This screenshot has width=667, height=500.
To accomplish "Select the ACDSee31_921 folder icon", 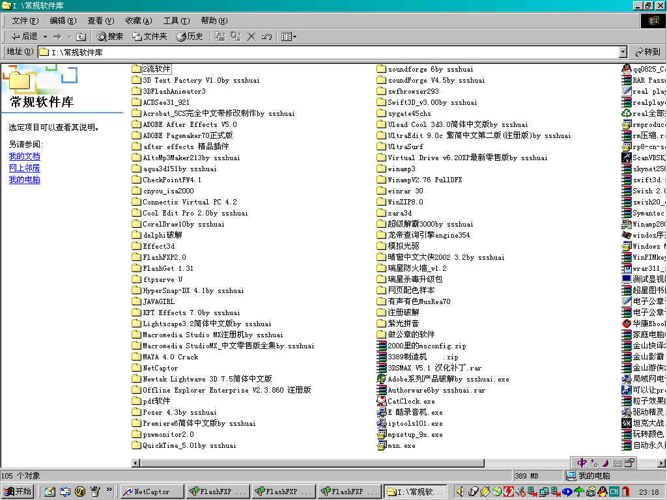I will tap(136, 102).
